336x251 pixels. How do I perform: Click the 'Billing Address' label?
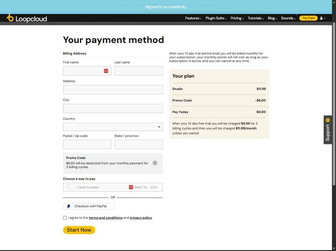coord(75,54)
